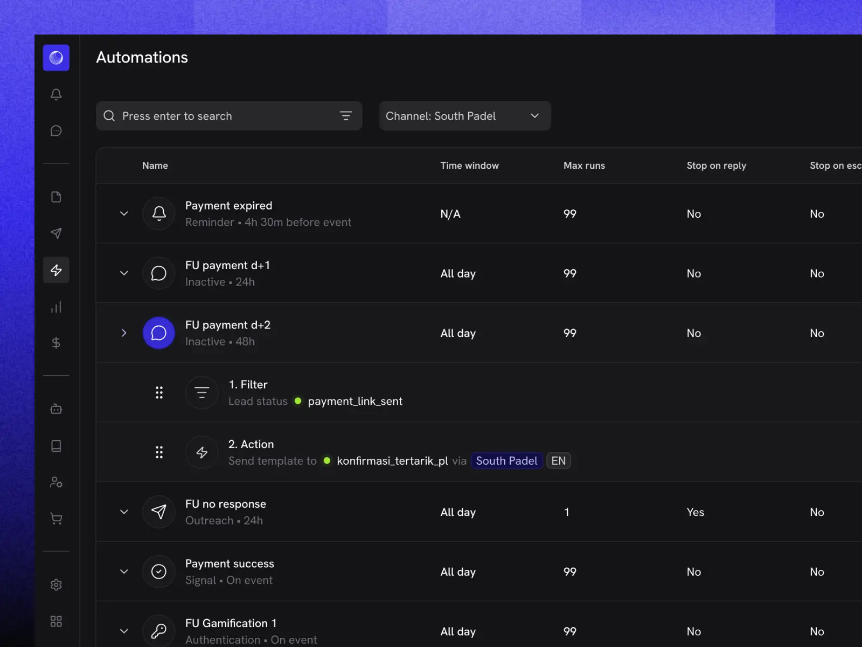This screenshot has height=647, width=862.
Task: Click the Stop on reply column header
Action: pos(716,166)
